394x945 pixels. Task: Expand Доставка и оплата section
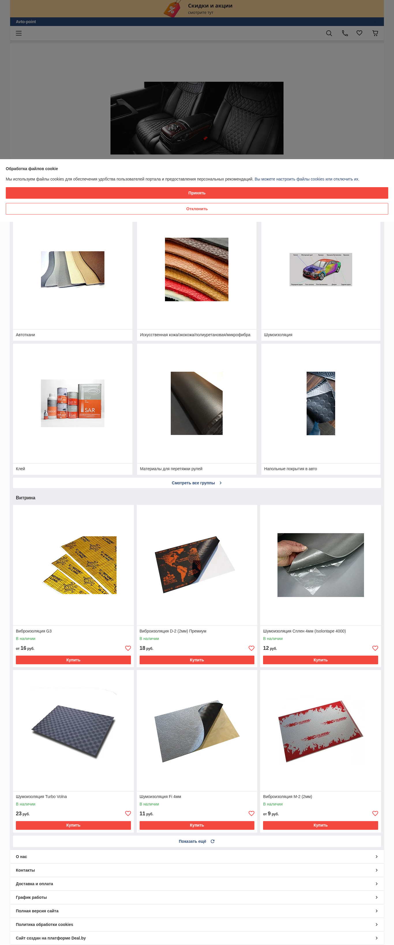point(197,884)
